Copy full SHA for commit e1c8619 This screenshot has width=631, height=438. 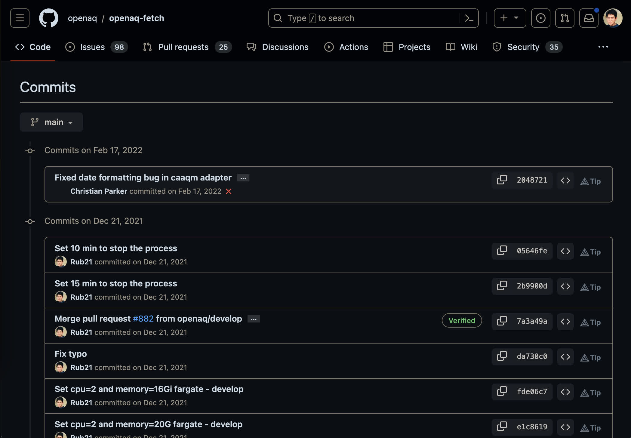(x=502, y=427)
